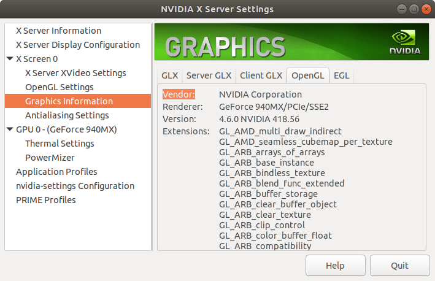Maximize the NVIDIA X Server Settings window
Image resolution: width=435 pixels, height=281 pixels.
click(x=414, y=9)
